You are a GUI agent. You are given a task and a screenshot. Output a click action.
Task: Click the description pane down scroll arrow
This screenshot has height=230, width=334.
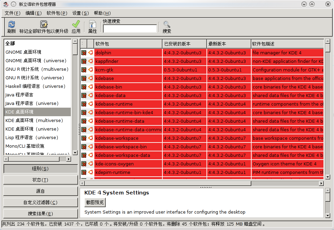tap(328, 216)
